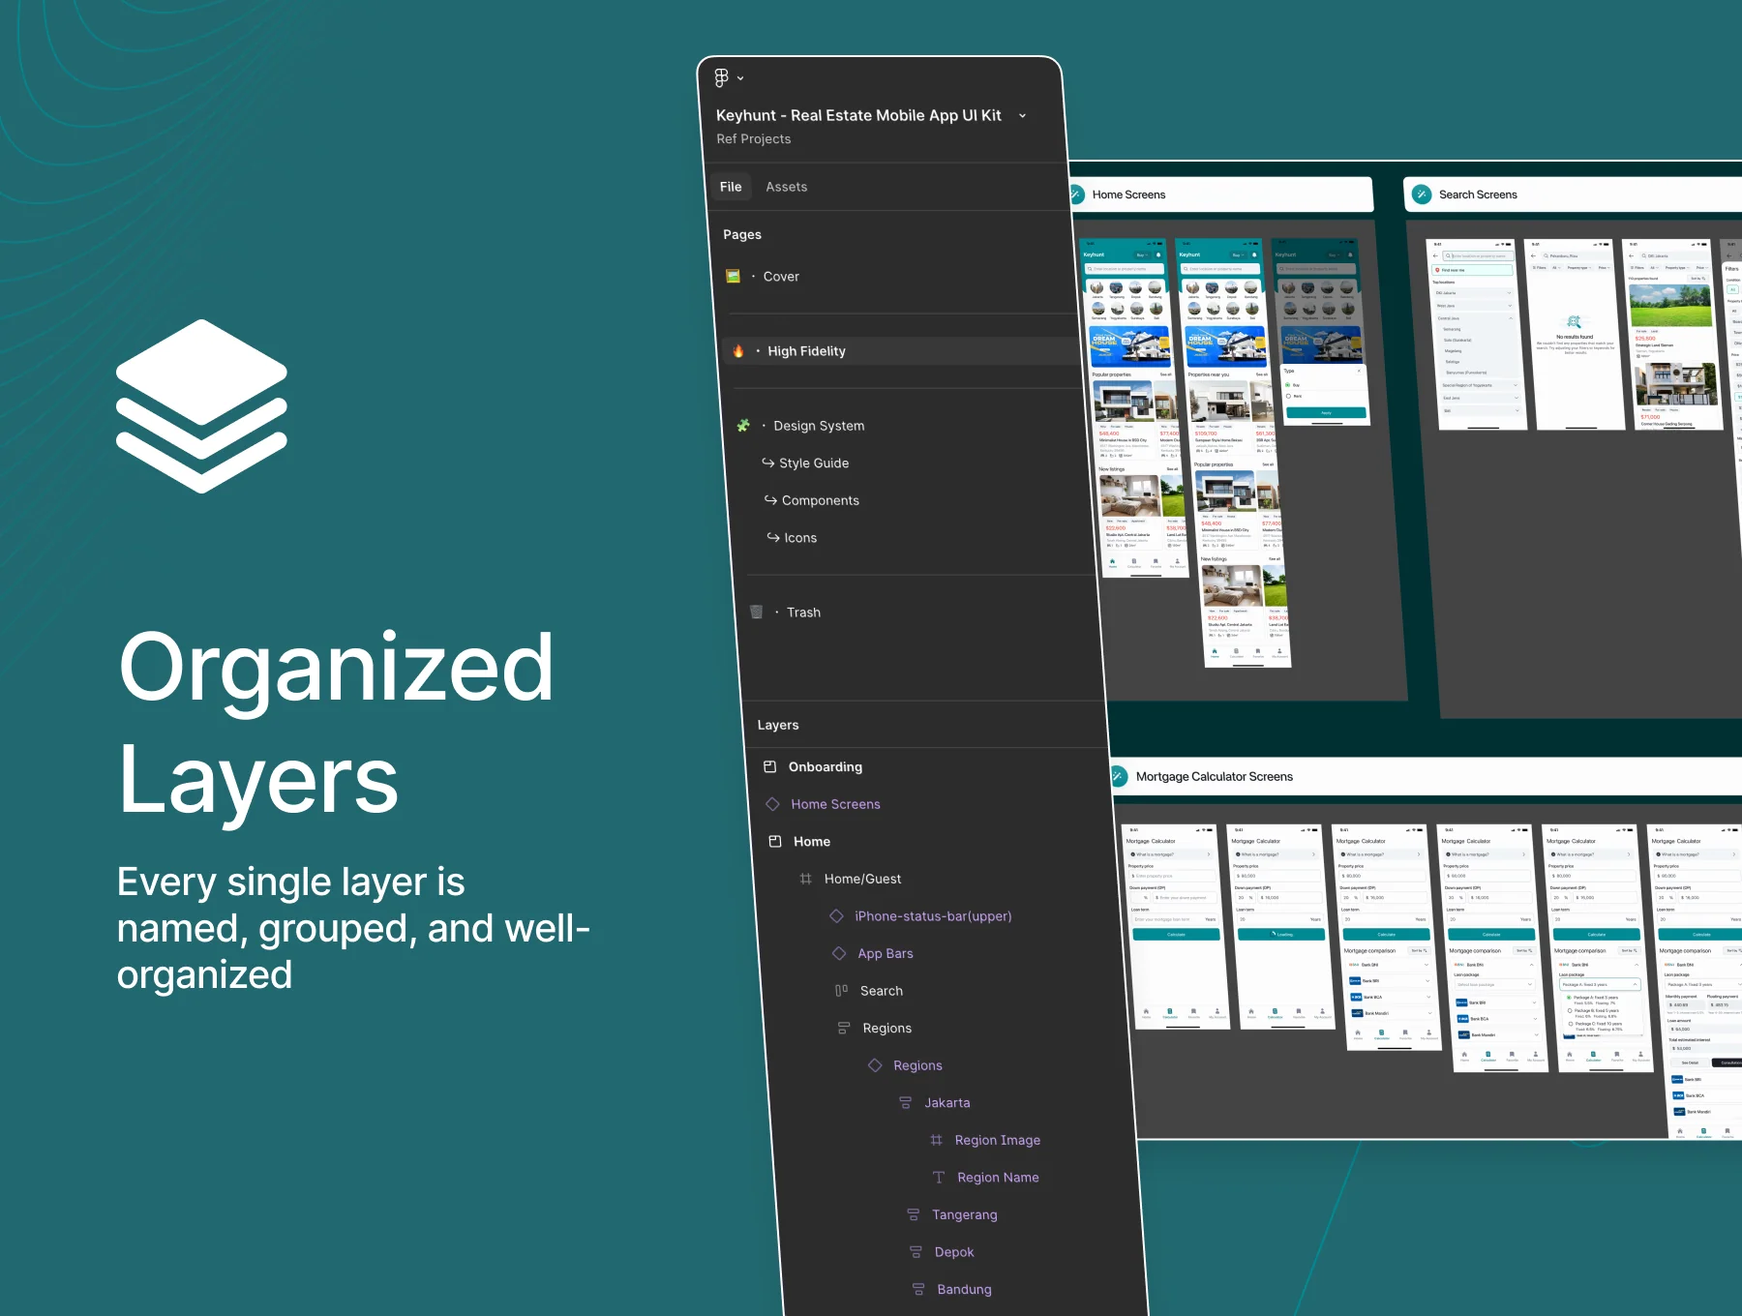
Task: Switch to the Assets tab
Action: [x=786, y=187]
